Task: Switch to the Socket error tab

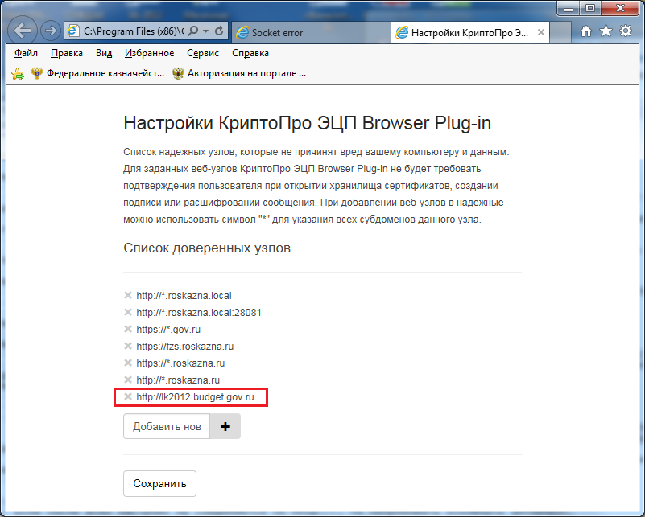Action: click(x=311, y=32)
